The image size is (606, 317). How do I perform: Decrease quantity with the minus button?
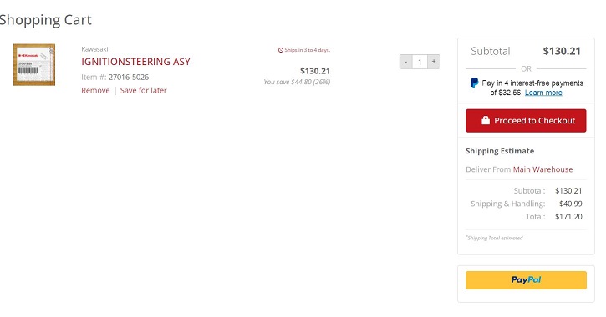[x=405, y=62]
